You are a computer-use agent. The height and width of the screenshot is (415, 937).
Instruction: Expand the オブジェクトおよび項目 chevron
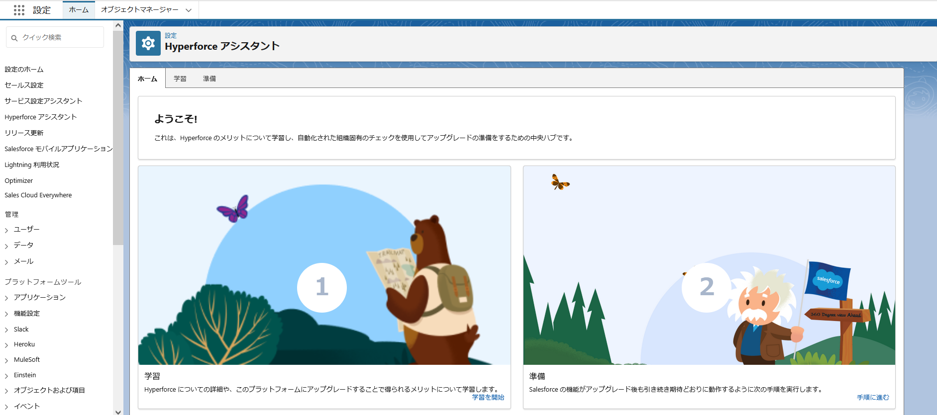[x=6, y=391]
